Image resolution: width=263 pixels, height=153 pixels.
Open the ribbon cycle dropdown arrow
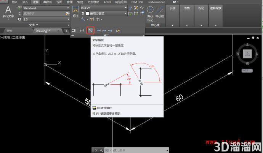[x=178, y=2]
